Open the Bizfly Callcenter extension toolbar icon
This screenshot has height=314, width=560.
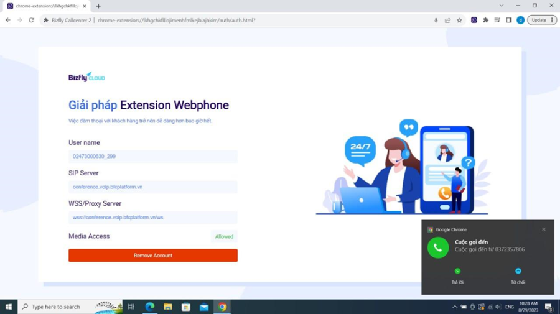pos(474,21)
